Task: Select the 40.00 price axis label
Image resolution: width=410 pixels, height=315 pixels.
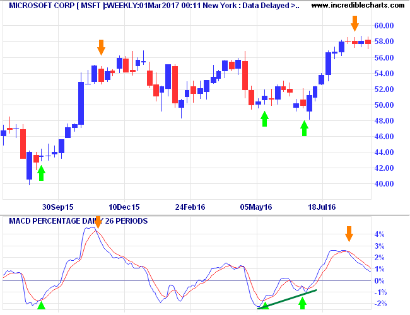Action: tap(384, 184)
